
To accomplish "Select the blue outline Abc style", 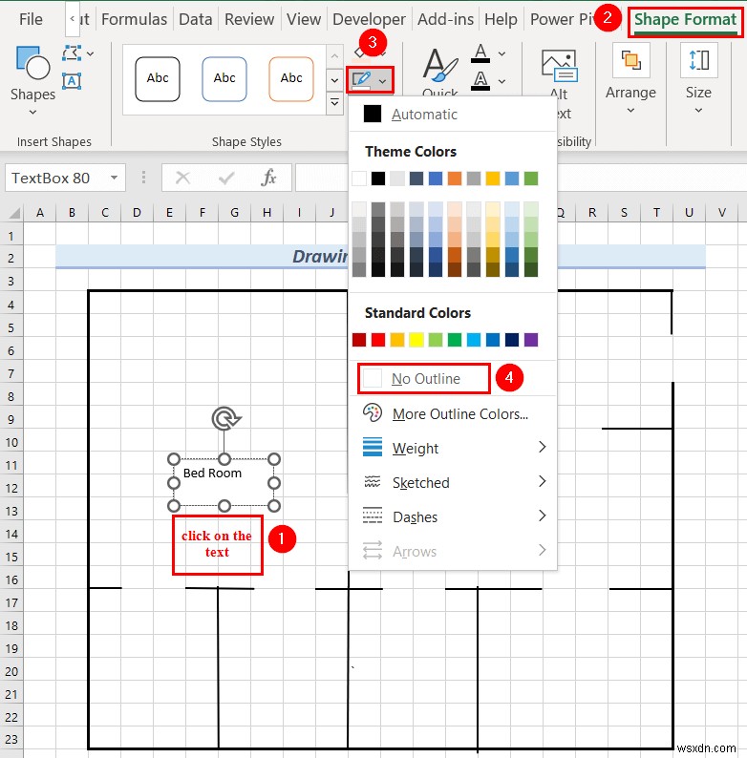I will [224, 79].
